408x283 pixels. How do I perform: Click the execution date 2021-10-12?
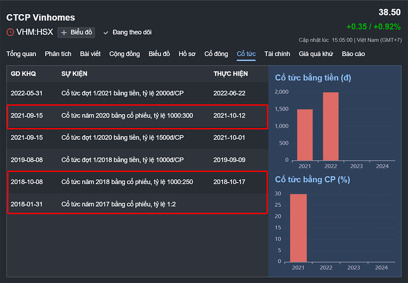click(x=230, y=116)
